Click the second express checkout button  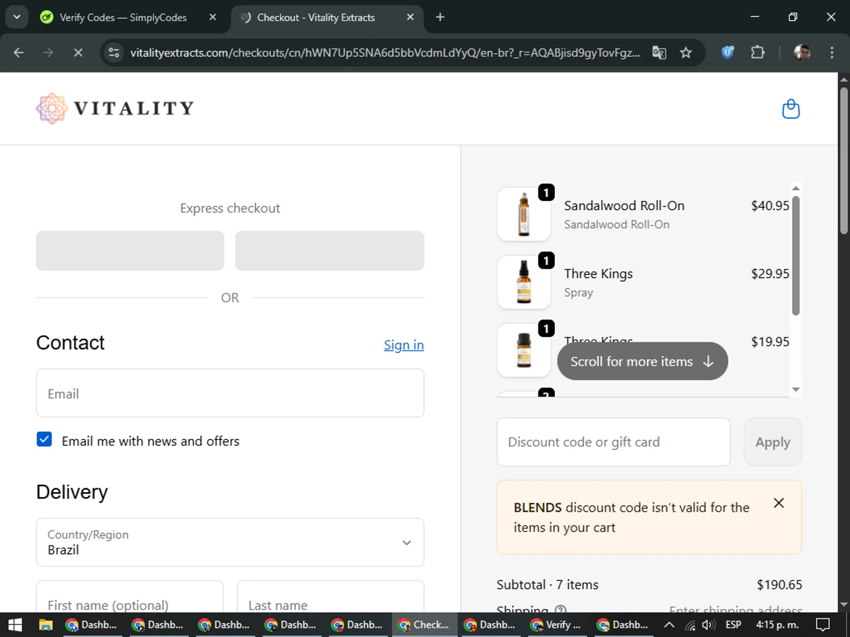[x=330, y=250]
